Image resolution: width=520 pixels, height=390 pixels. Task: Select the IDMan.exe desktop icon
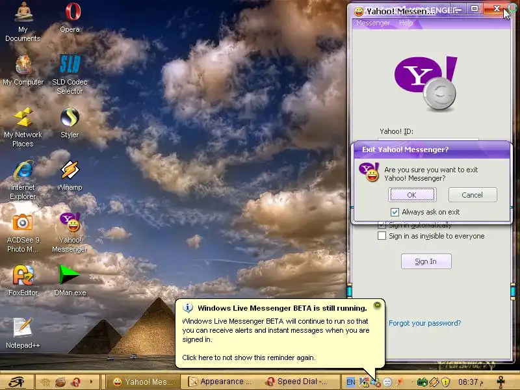[x=70, y=280]
